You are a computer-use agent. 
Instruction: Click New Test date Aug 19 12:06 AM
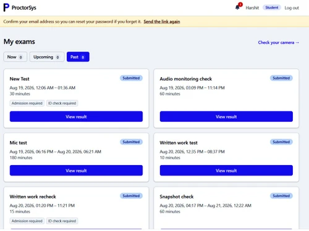(43, 88)
